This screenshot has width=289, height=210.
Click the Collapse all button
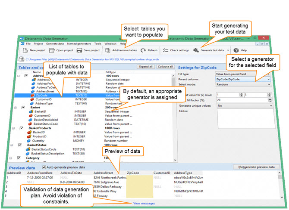165,67
